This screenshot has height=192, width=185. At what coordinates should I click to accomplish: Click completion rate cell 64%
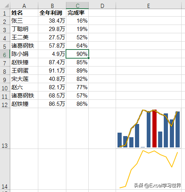point(77,46)
